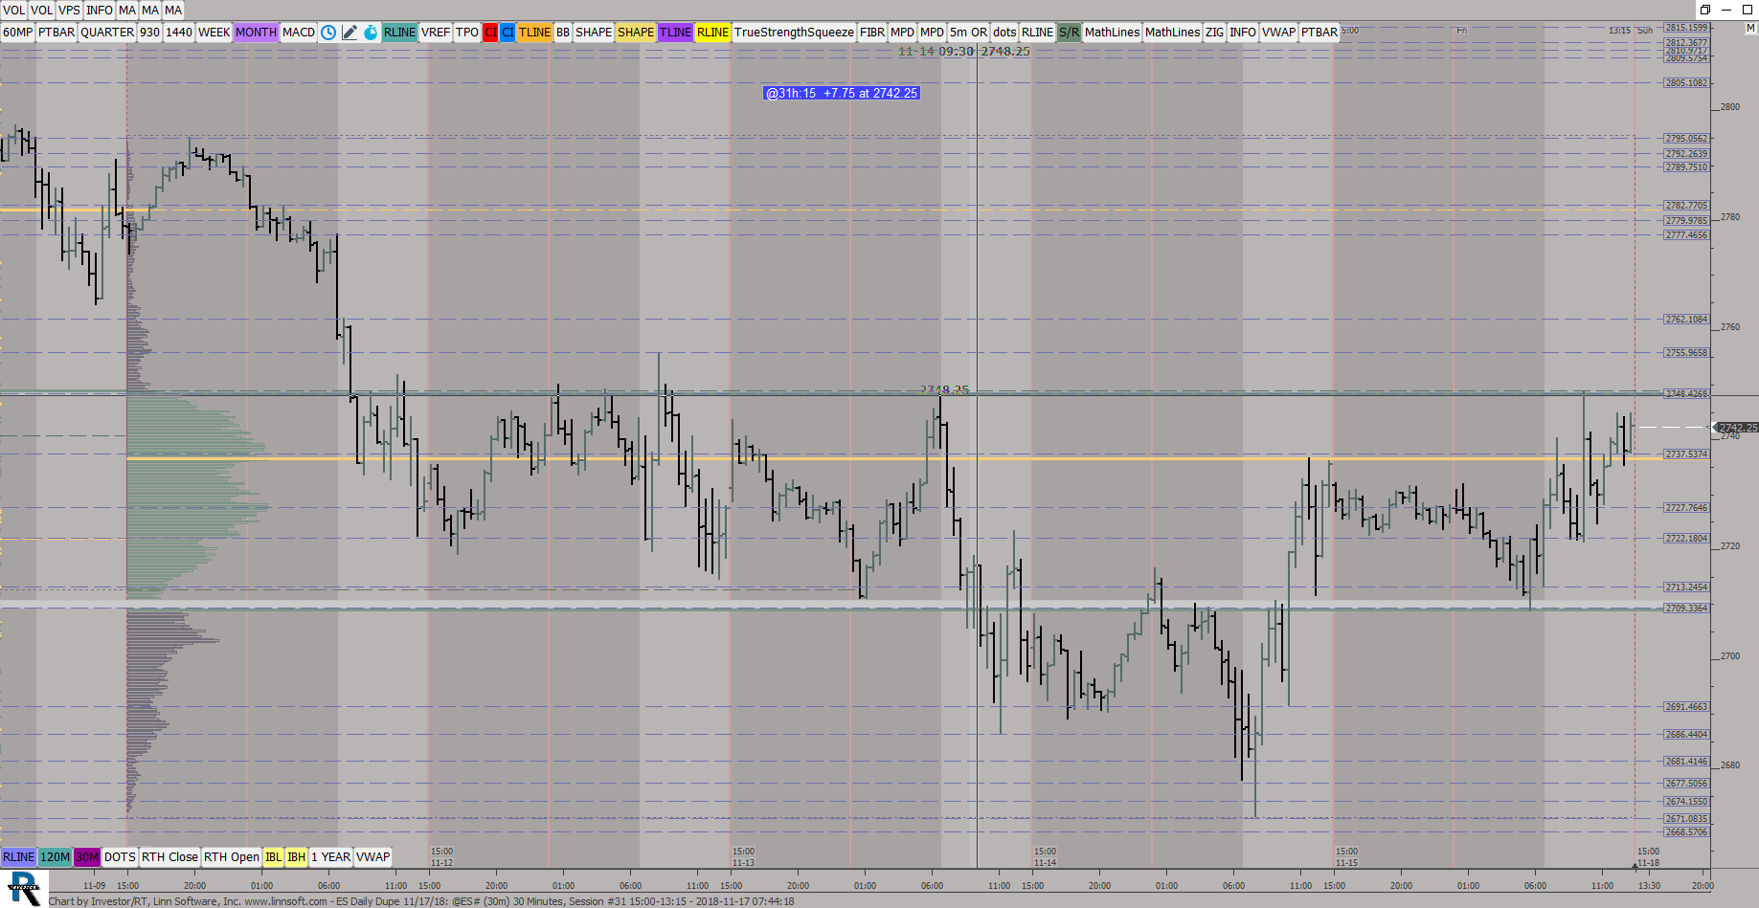This screenshot has height=908, width=1759.
Task: Click the blue @31h:15 annotation label
Action: click(842, 93)
